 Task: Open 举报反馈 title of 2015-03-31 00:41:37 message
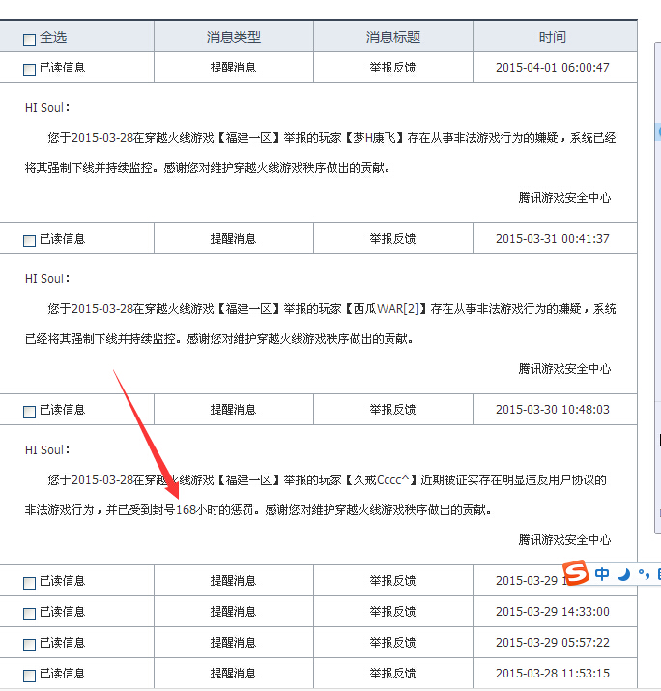pyautogui.click(x=392, y=239)
